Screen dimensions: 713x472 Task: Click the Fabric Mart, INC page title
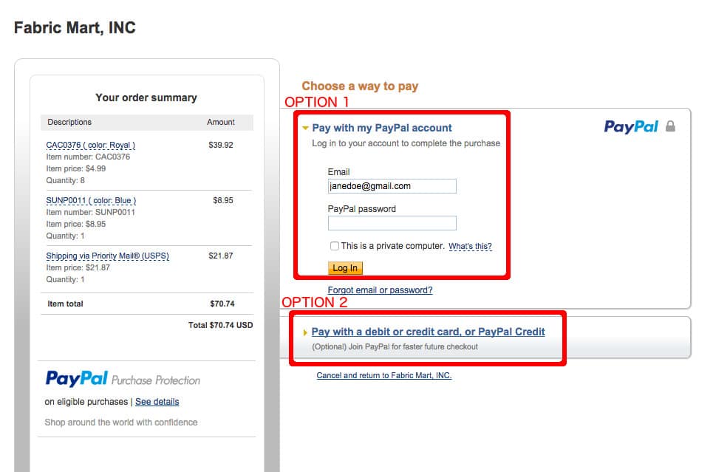(75, 28)
